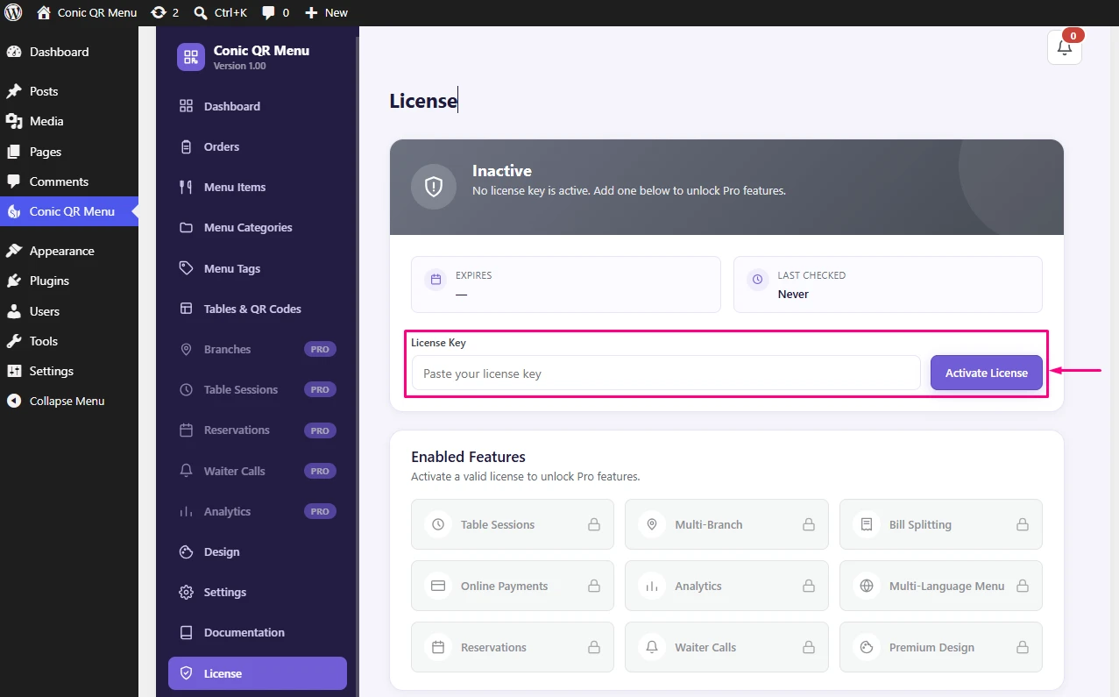
Task: Click the PRO badge beside Waiter Calls
Action: pos(320,471)
